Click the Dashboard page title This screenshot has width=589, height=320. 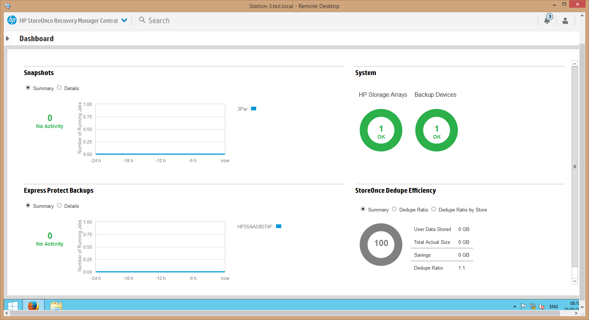(36, 39)
